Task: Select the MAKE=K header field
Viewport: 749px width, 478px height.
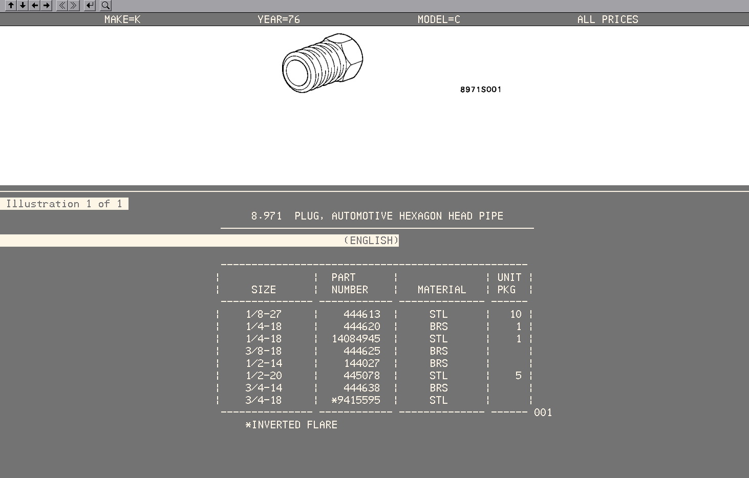Action: click(122, 19)
